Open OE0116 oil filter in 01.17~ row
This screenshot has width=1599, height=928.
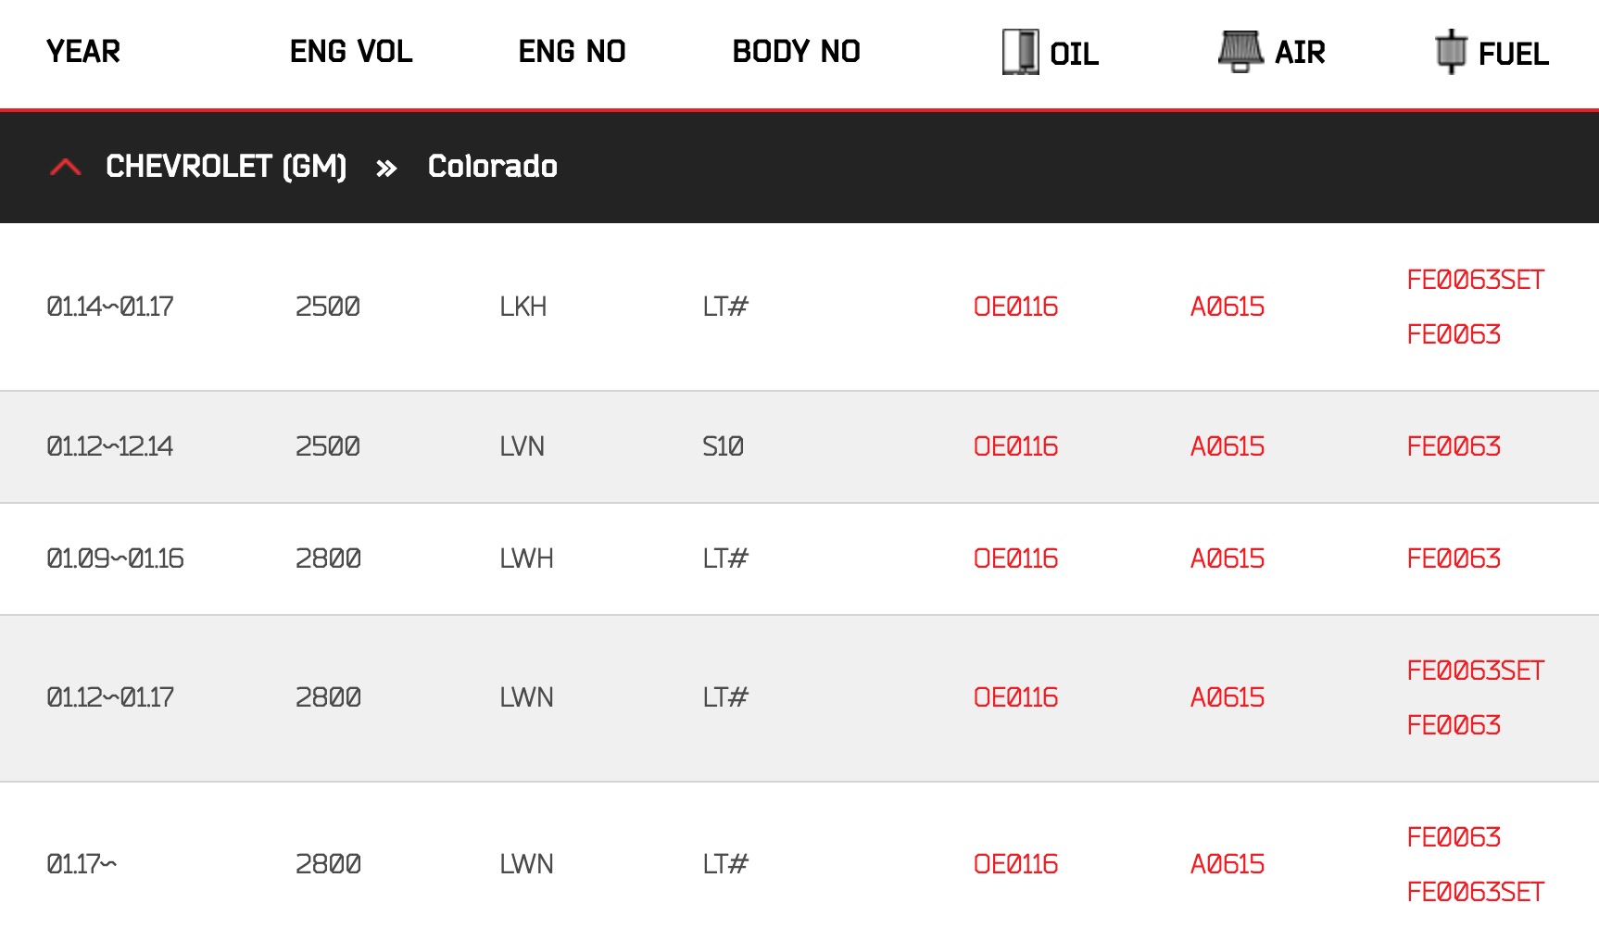[x=1015, y=864]
